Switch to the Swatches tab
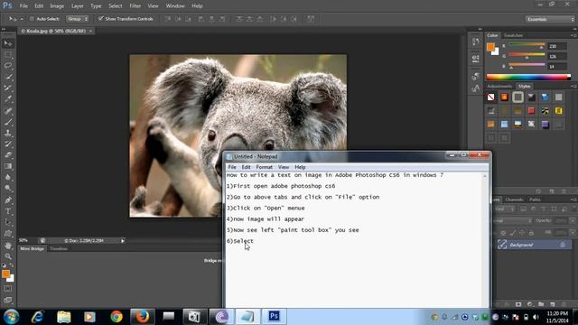Viewport: 578px width, 325px height. click(513, 35)
